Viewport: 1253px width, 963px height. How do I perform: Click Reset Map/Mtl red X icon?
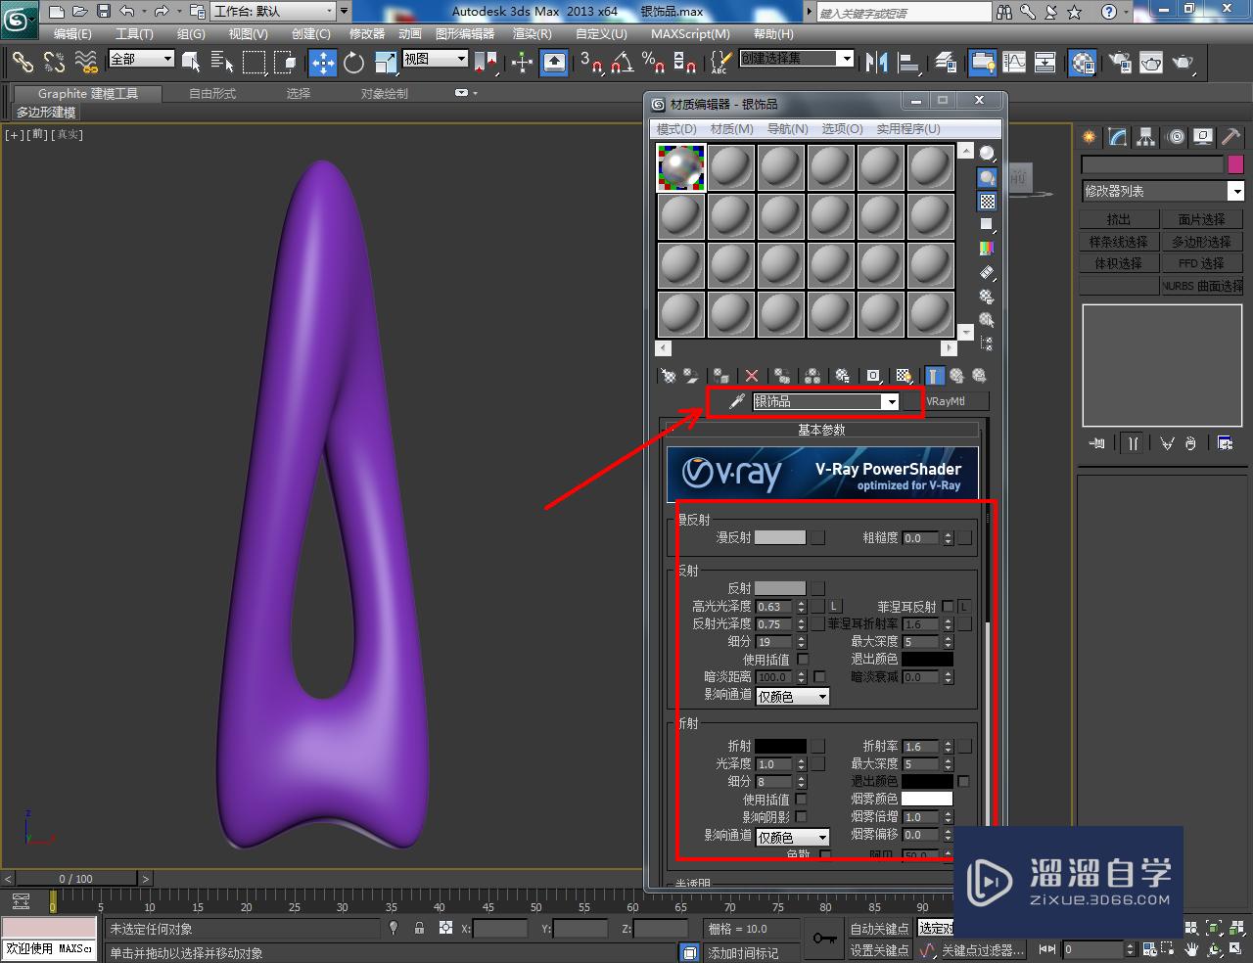coord(752,376)
